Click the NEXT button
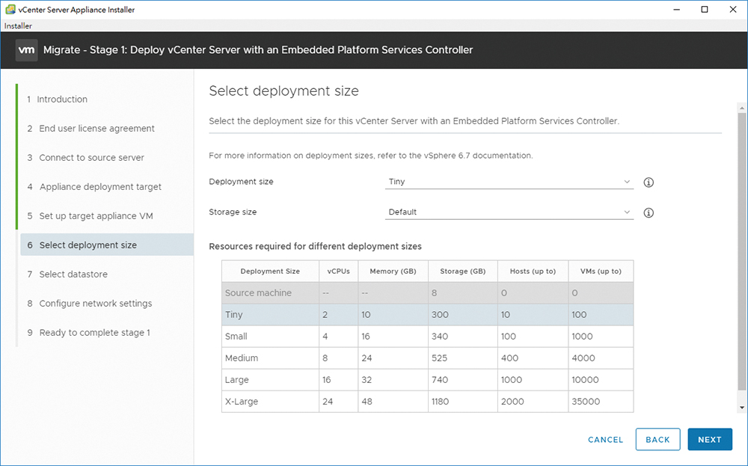The width and height of the screenshot is (748, 466). [x=710, y=439]
